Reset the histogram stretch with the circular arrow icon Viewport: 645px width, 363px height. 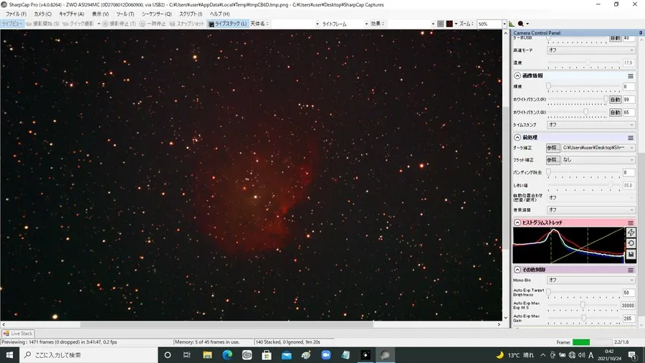tap(631, 244)
